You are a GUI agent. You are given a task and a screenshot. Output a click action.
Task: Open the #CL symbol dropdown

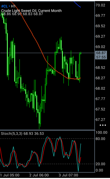[6, 6]
